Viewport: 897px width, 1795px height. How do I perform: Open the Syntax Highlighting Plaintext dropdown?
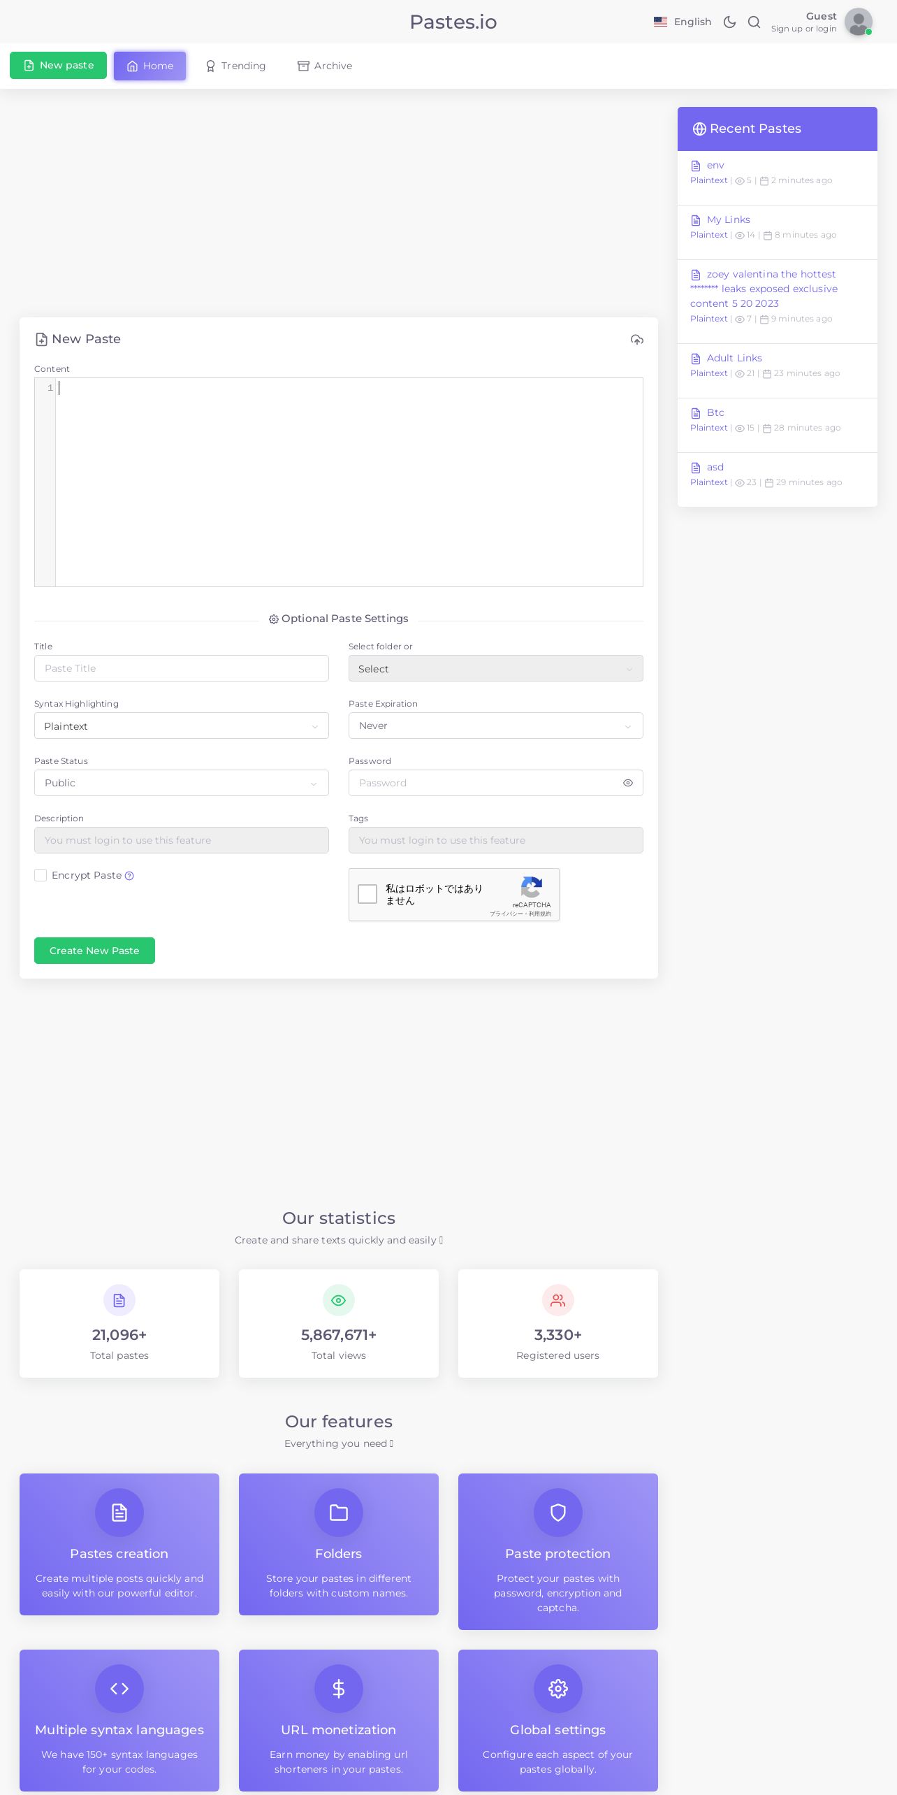tap(182, 726)
